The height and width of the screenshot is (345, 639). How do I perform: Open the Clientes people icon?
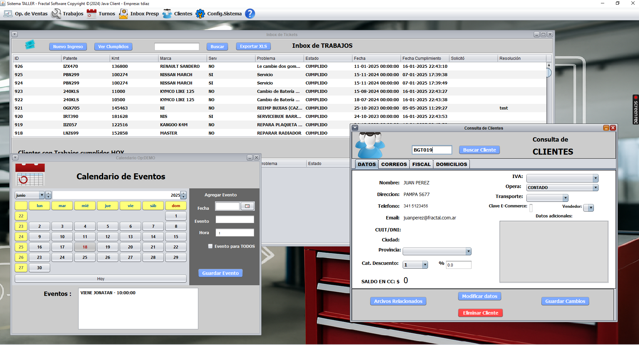click(167, 14)
